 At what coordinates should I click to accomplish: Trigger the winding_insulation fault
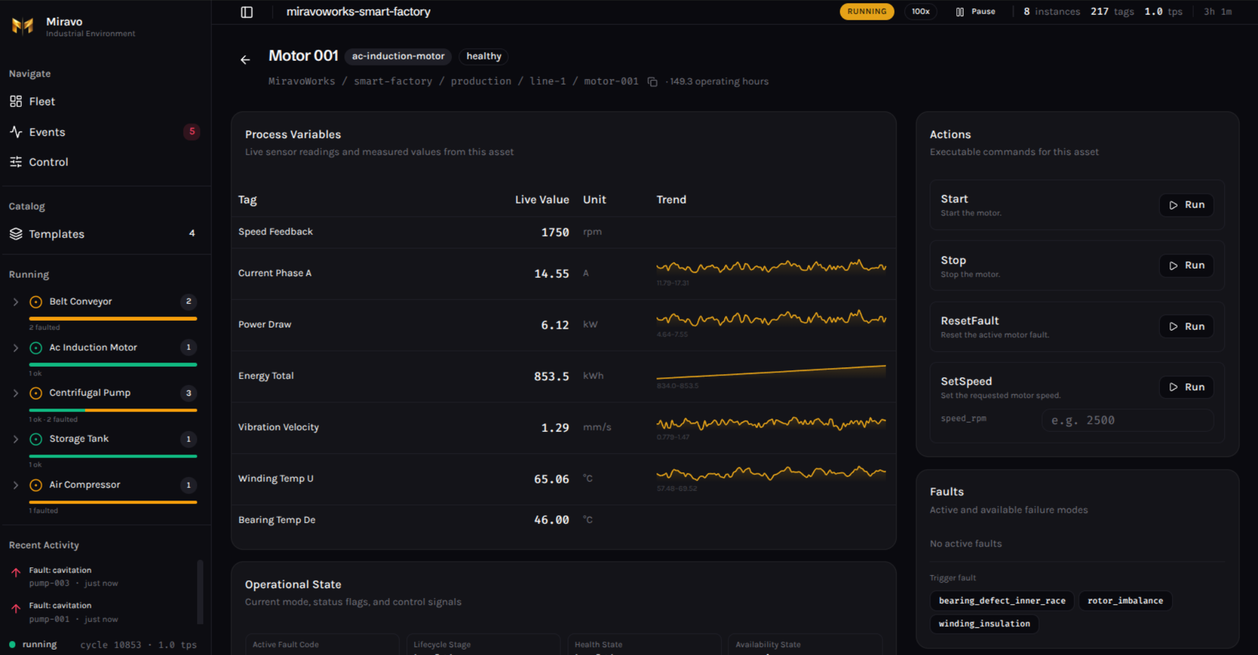(984, 623)
